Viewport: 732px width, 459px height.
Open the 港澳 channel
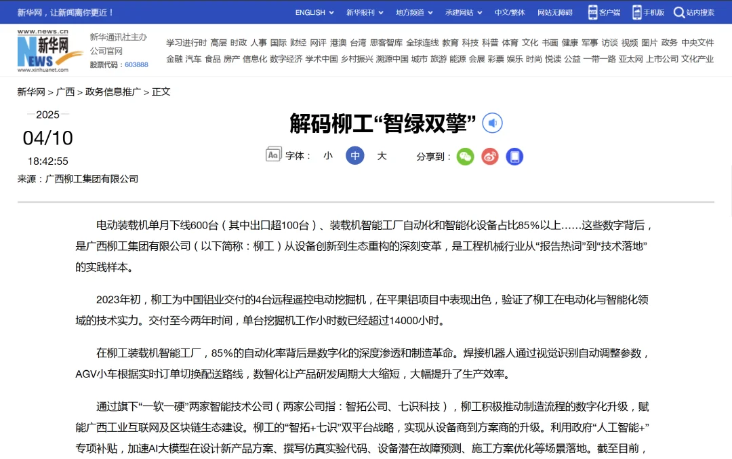338,43
